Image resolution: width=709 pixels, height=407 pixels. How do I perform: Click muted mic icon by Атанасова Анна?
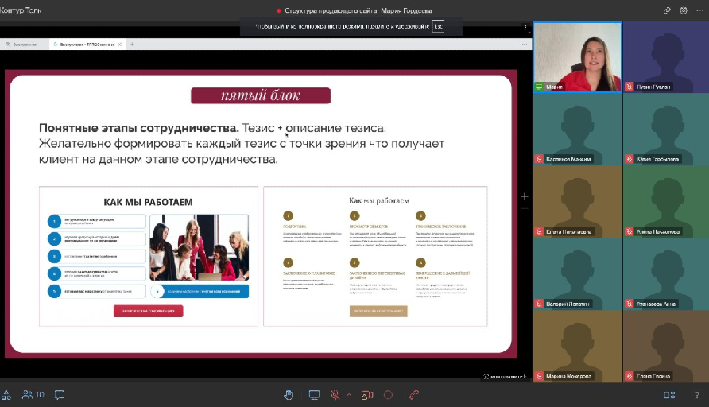click(x=630, y=304)
